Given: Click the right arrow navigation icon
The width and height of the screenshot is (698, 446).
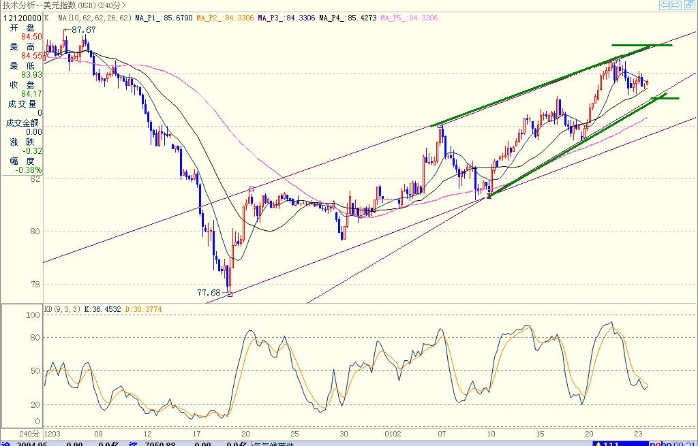Looking at the screenshot, I should click(676, 5).
